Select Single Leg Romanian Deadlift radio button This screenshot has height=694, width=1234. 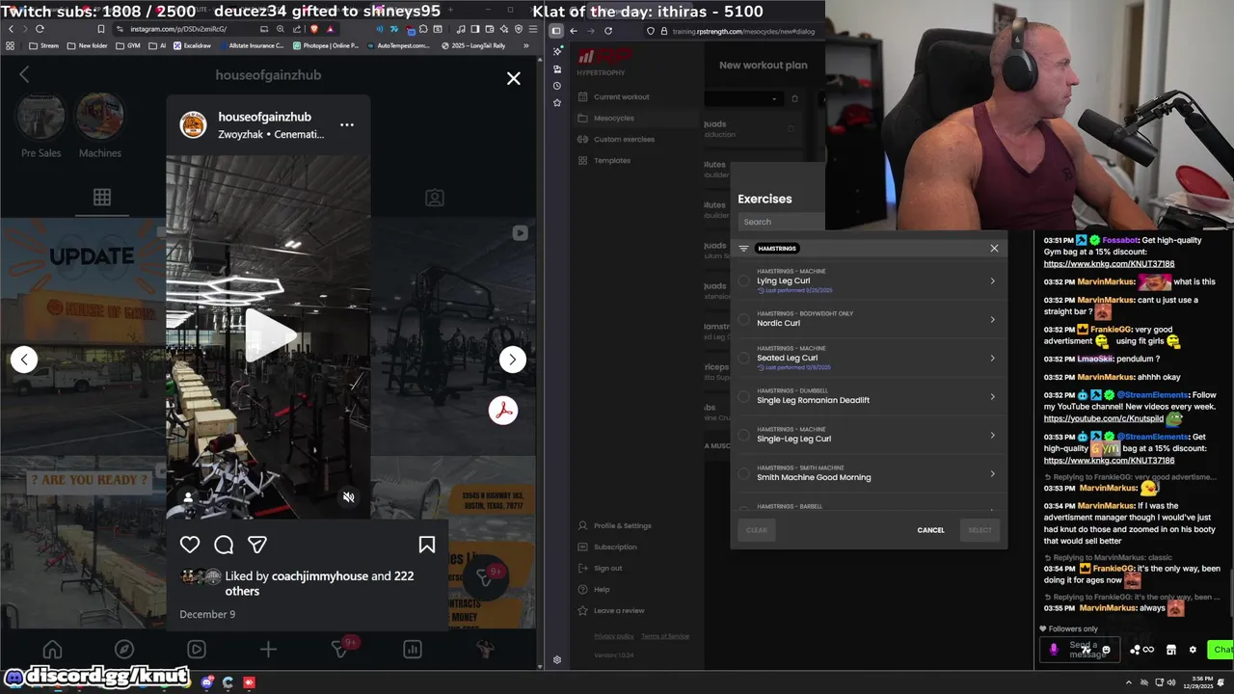click(x=743, y=396)
